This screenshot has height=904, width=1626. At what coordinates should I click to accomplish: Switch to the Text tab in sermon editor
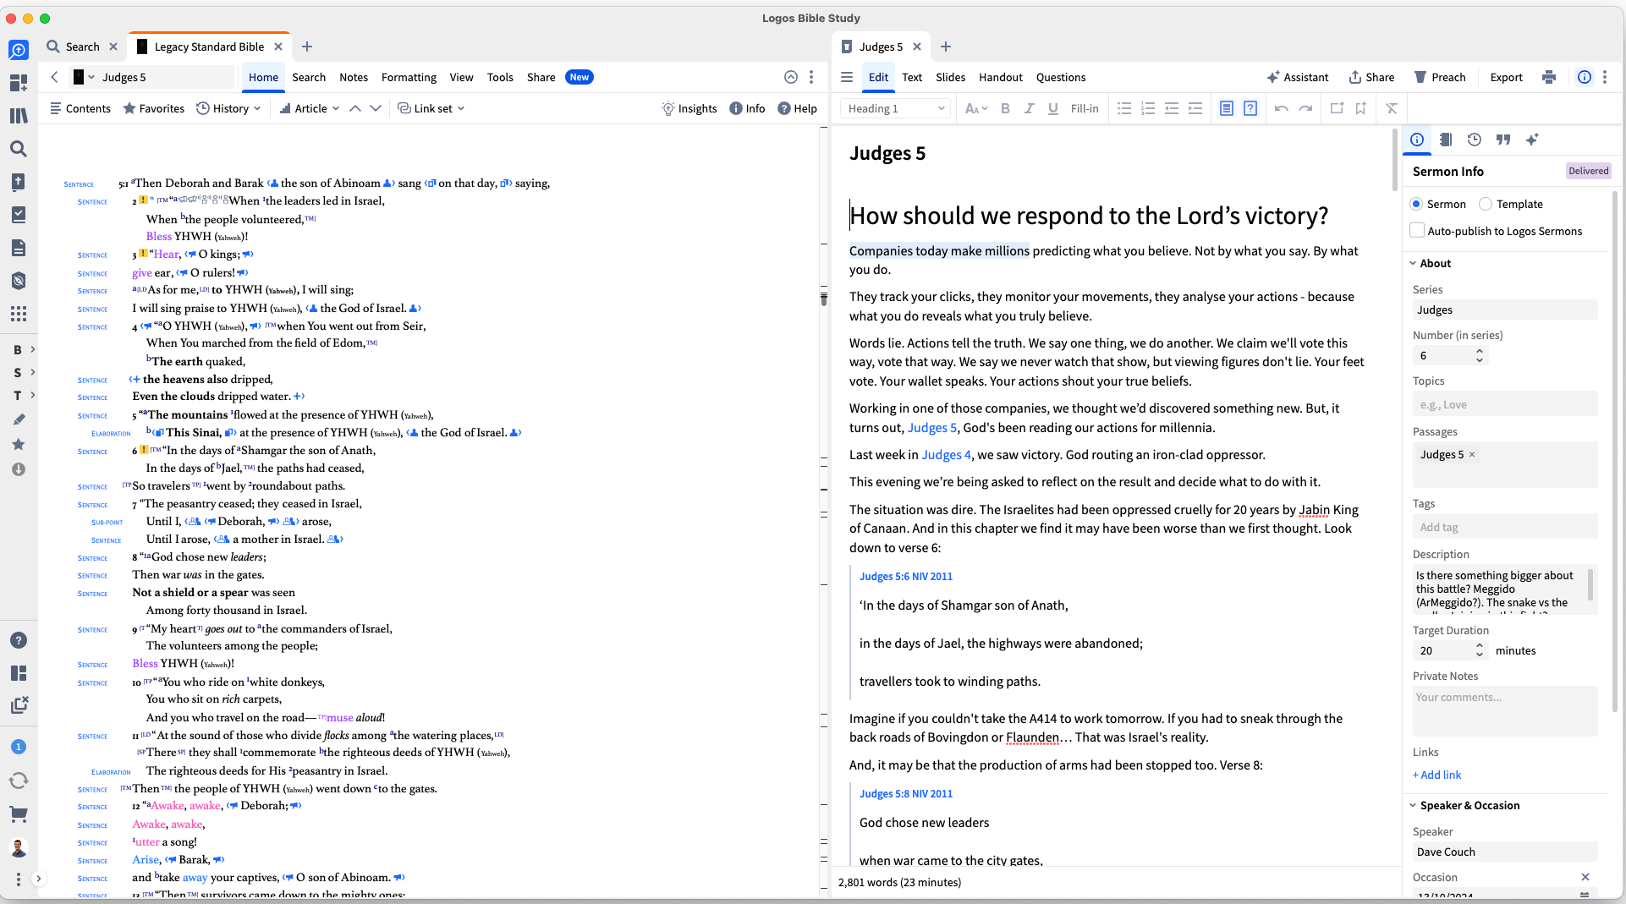(912, 77)
